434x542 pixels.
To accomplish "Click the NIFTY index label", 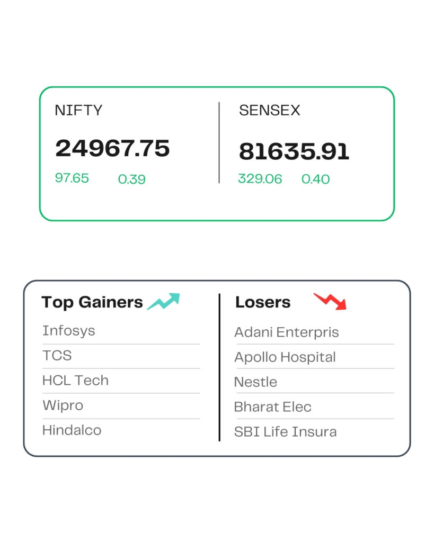I will pos(78,110).
